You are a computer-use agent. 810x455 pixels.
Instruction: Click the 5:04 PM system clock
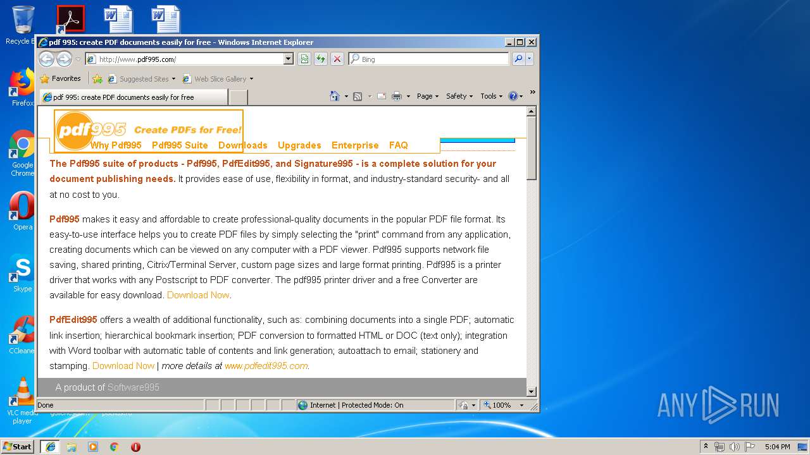click(777, 447)
